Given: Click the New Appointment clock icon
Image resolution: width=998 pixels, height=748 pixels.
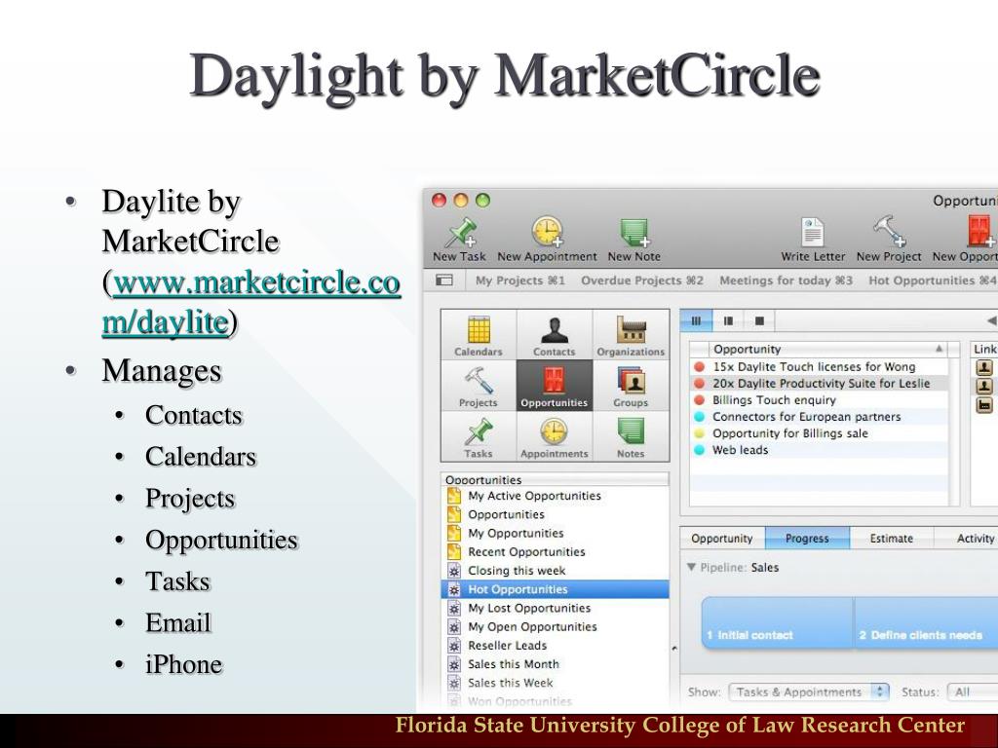Looking at the screenshot, I should [548, 232].
